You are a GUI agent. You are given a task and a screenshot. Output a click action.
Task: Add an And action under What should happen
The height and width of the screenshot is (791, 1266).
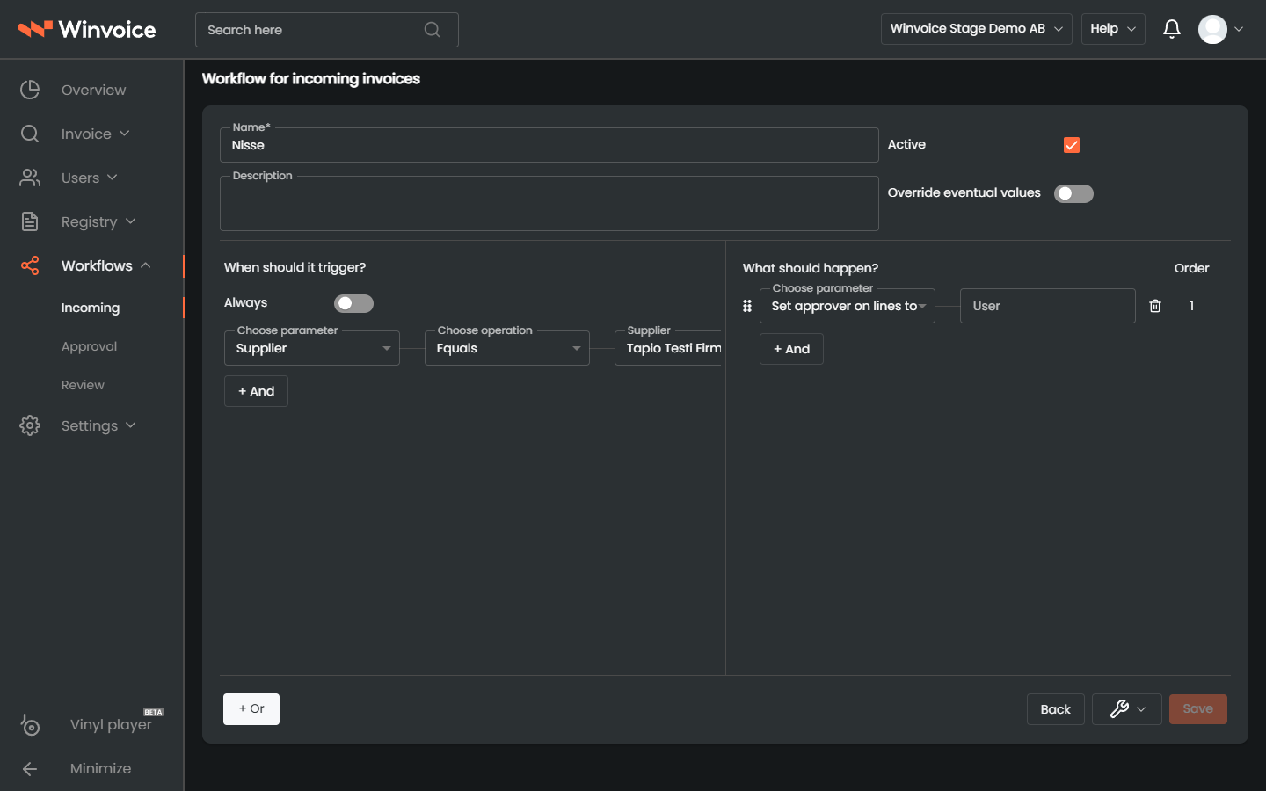(791, 349)
